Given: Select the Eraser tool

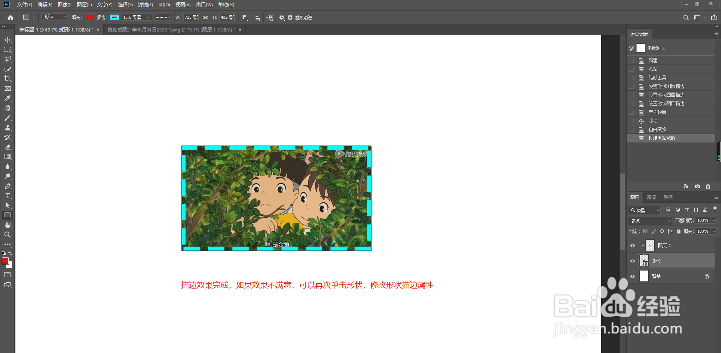Looking at the screenshot, I should (8, 147).
